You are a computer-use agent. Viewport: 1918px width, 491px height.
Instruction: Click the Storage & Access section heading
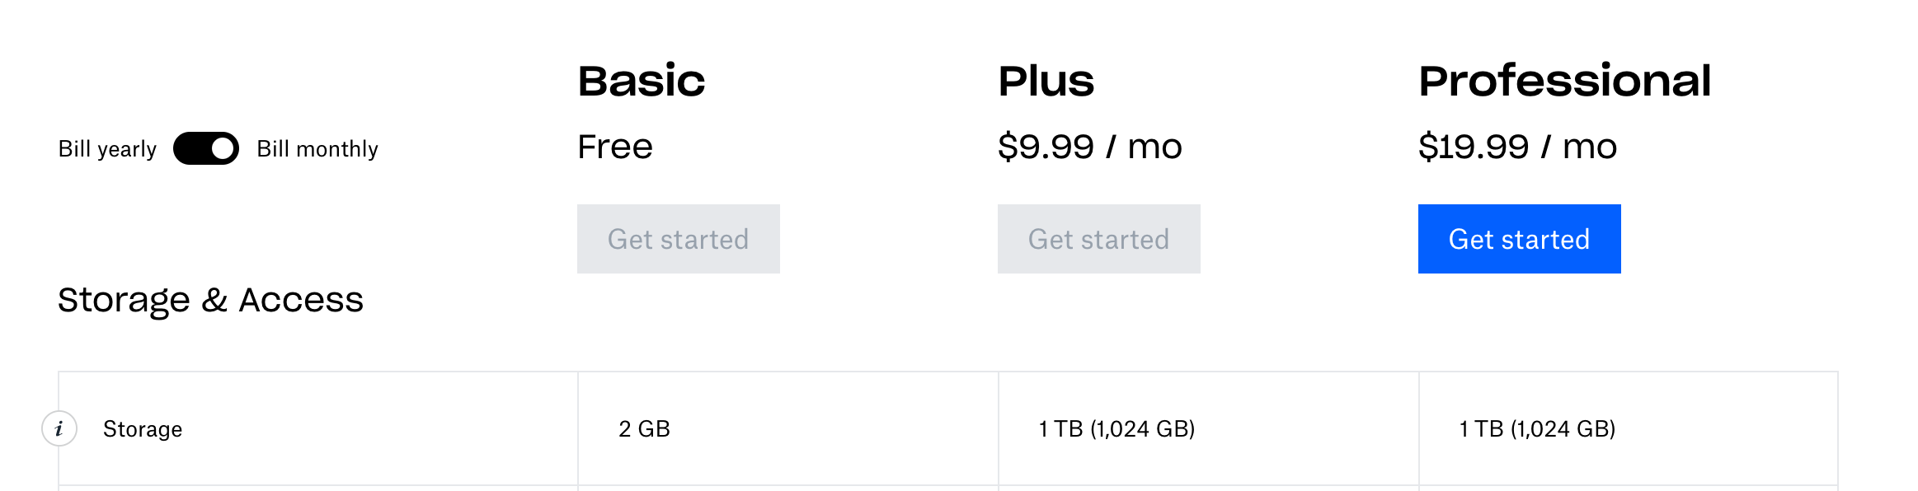click(210, 300)
